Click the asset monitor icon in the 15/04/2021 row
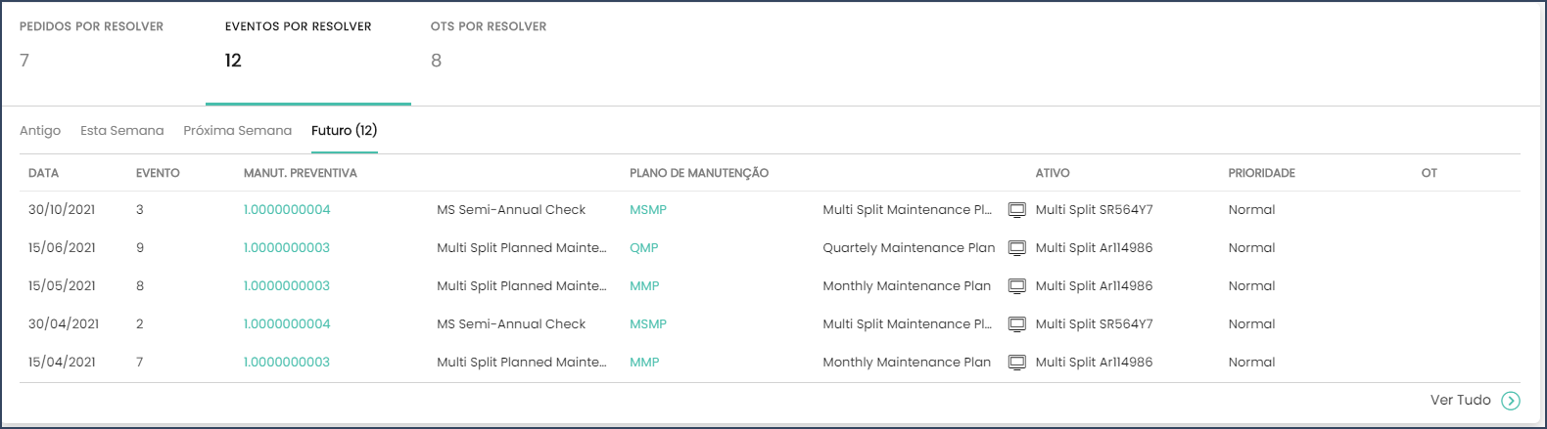The width and height of the screenshot is (1547, 429). coord(1017,363)
